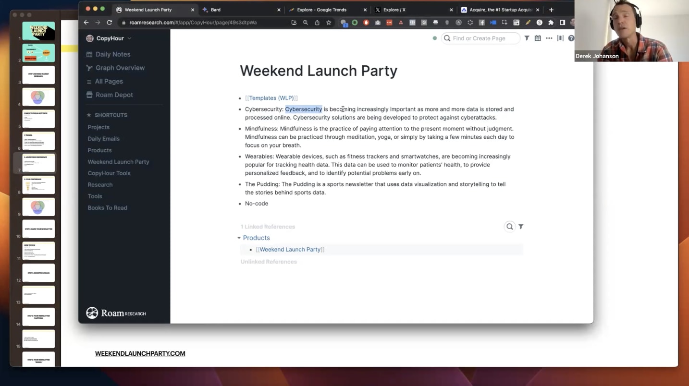Open the calendar date picker icon

538,38
